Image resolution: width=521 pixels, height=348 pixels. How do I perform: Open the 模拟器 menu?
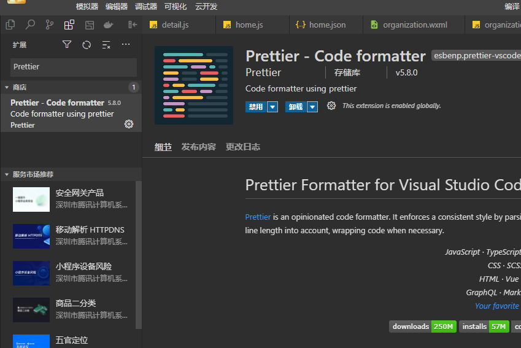pos(87,7)
